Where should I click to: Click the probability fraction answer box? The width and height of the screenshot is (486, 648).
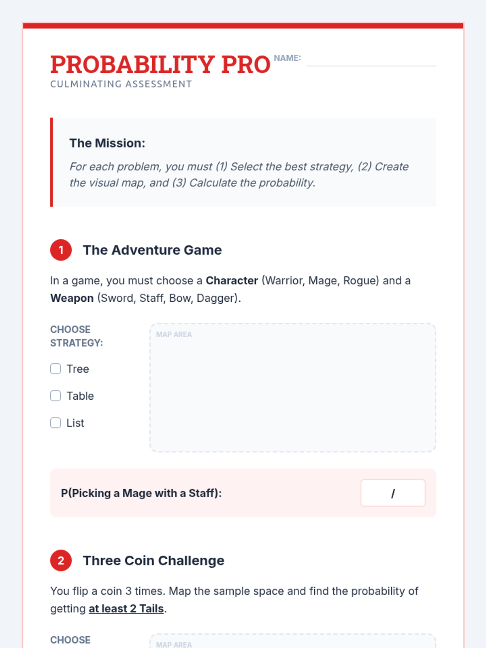[x=393, y=493]
